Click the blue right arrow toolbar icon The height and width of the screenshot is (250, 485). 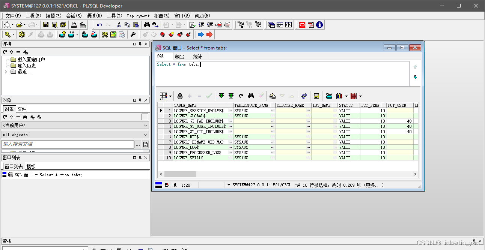coord(200,34)
